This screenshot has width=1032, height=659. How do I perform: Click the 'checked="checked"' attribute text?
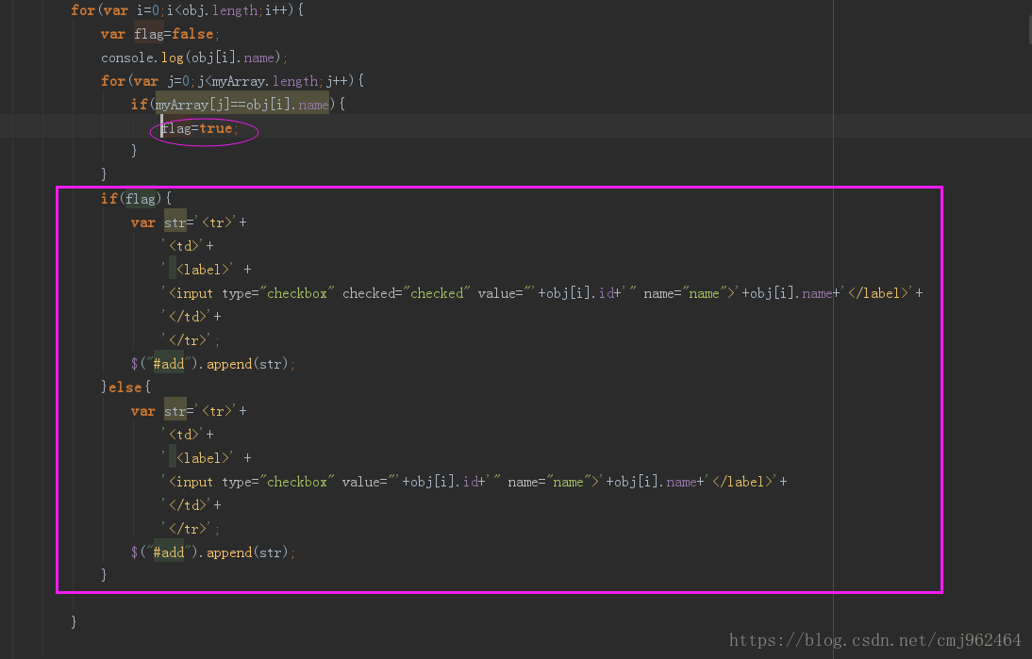coord(407,293)
